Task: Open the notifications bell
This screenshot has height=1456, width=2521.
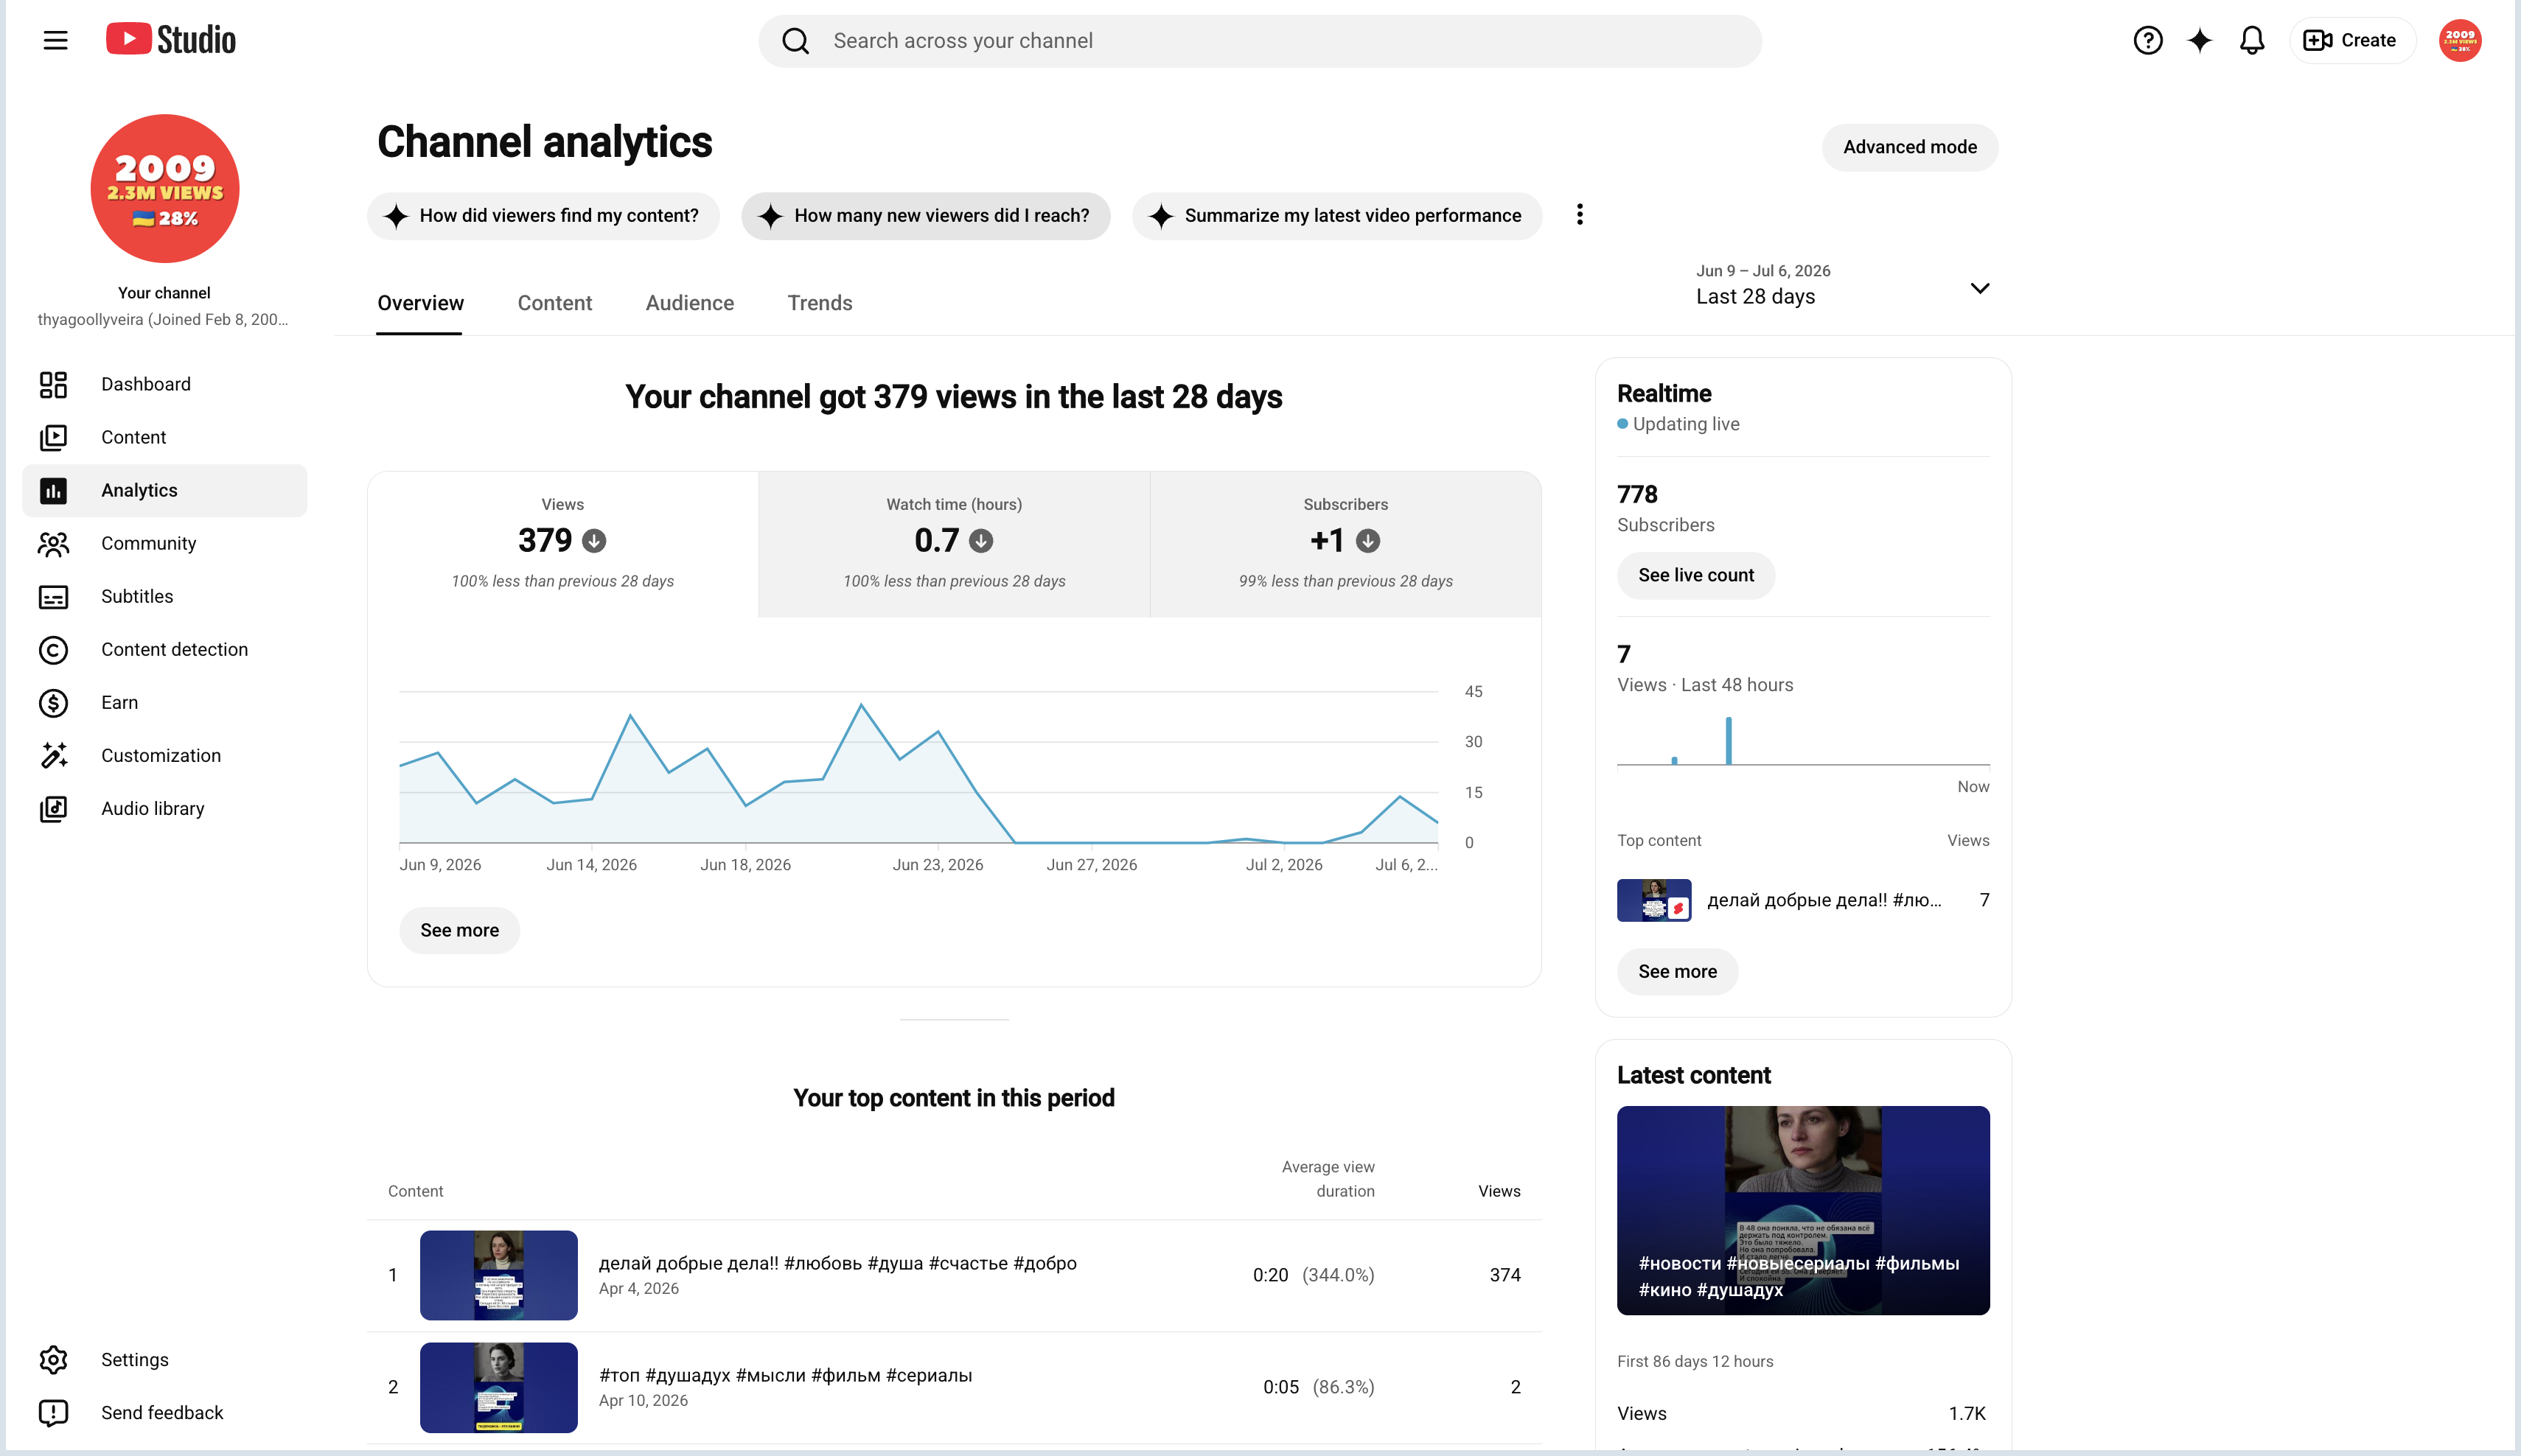Action: 2251,40
